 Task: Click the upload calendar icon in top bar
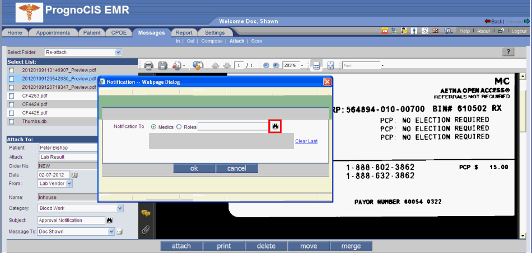pyautogui.click(x=394, y=31)
